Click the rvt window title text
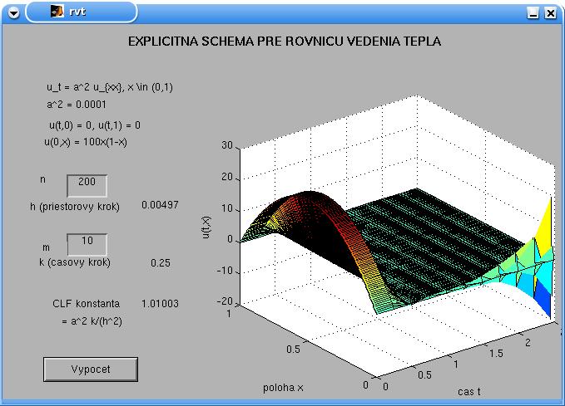 click(x=77, y=12)
